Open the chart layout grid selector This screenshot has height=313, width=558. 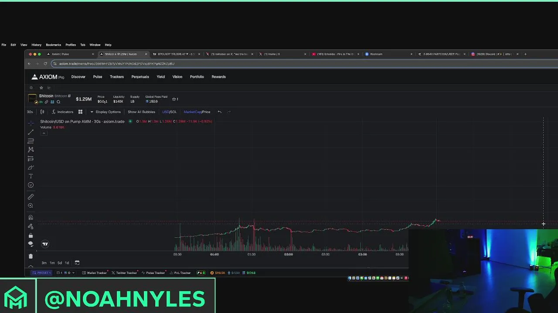(80, 112)
